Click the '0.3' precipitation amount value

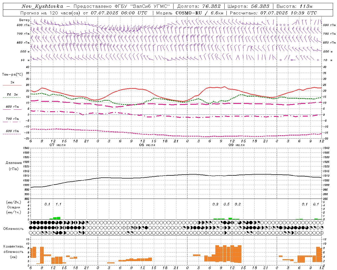pos(215,204)
